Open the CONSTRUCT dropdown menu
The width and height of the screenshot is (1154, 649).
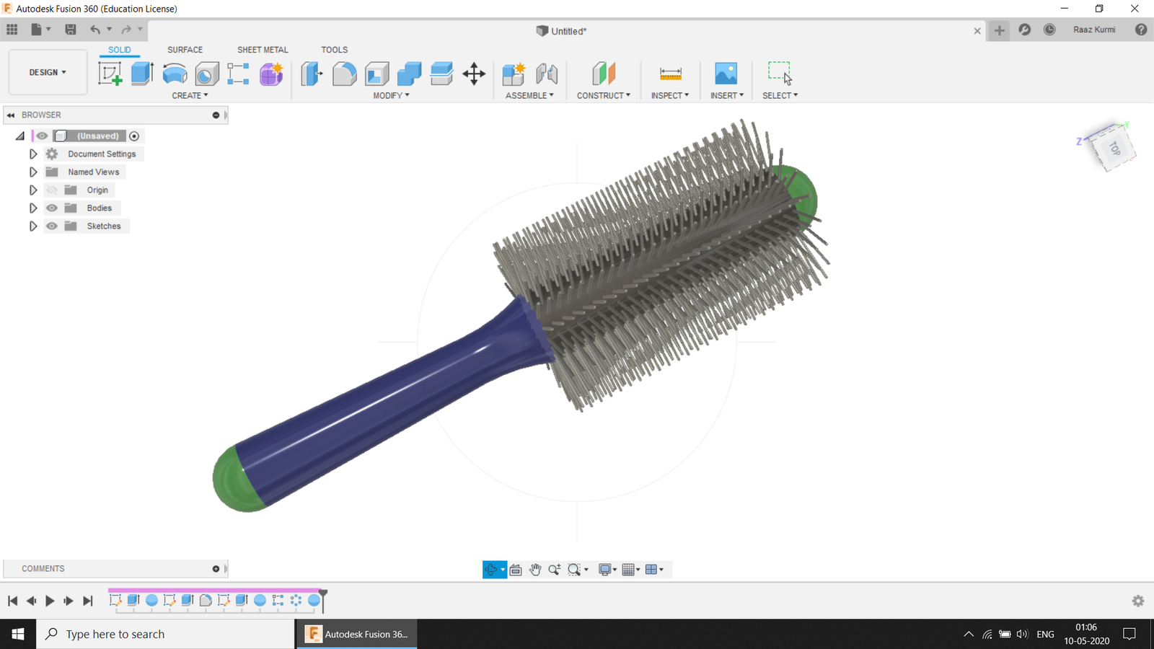(x=604, y=95)
